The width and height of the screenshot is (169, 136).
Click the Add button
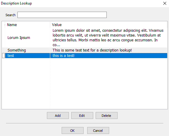click(58, 116)
